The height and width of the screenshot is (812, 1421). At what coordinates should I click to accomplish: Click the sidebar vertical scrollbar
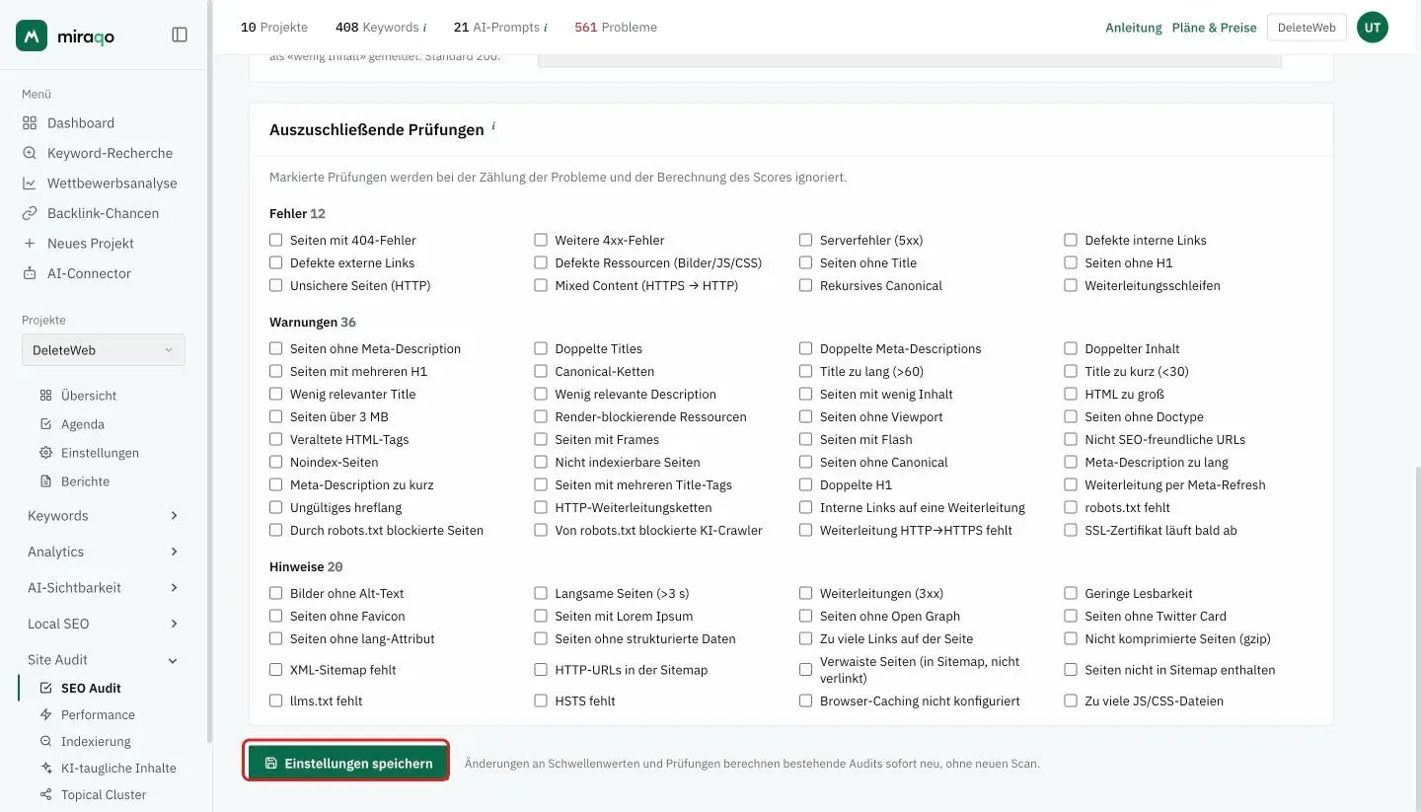(x=208, y=371)
